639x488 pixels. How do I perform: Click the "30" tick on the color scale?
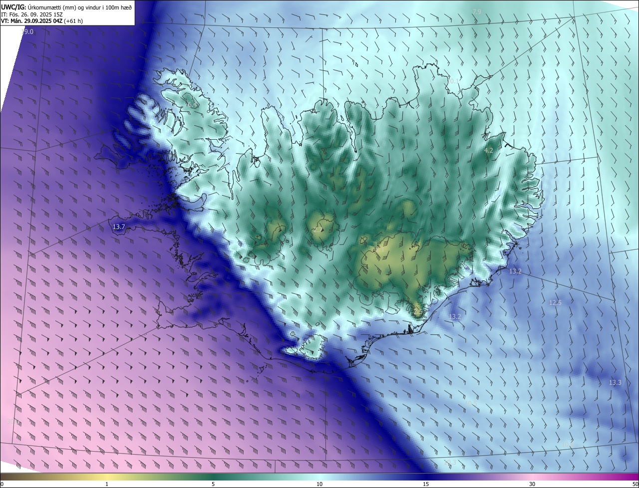[x=532, y=484]
